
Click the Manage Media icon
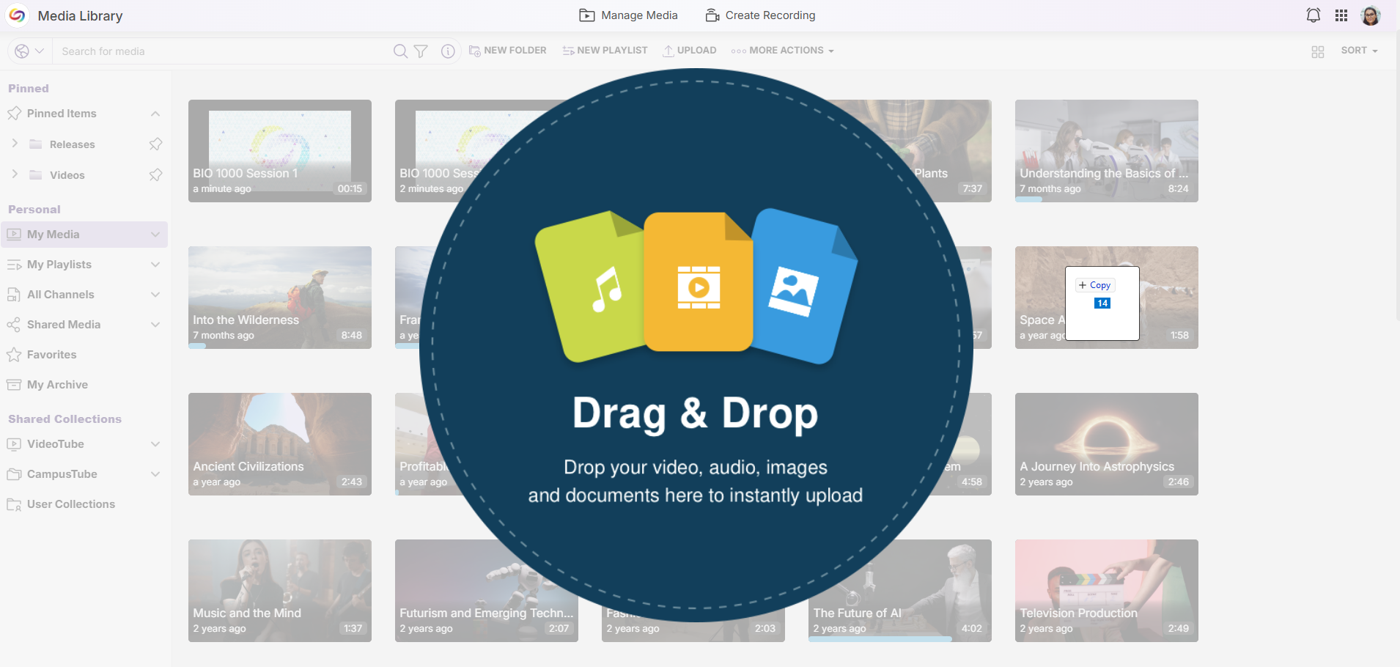point(587,15)
